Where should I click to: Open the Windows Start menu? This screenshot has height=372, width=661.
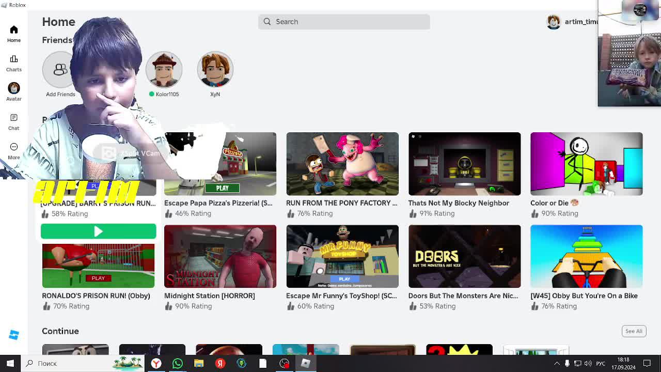tap(10, 363)
